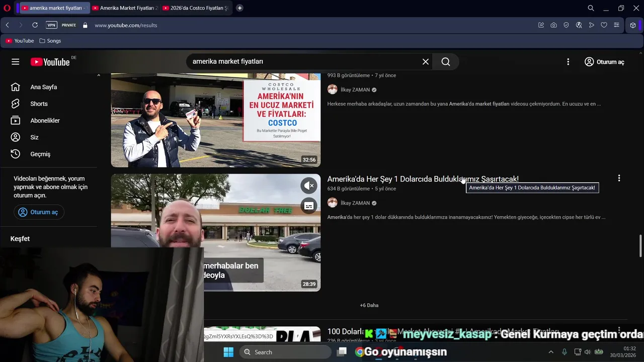The height and width of the screenshot is (362, 644).
Task: Click the sidebar 'Oturum aç' sign-in button
Action: [39, 212]
